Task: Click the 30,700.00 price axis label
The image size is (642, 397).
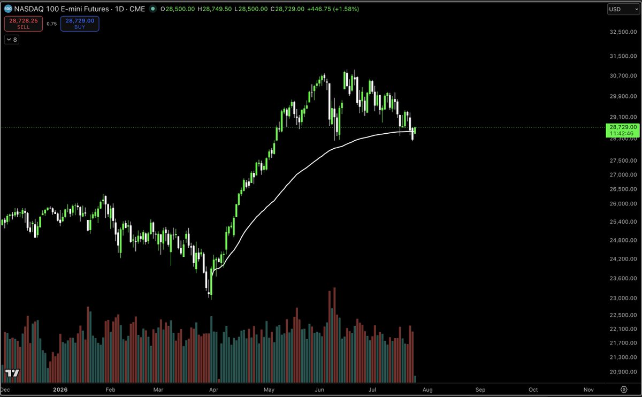Action: pos(622,76)
